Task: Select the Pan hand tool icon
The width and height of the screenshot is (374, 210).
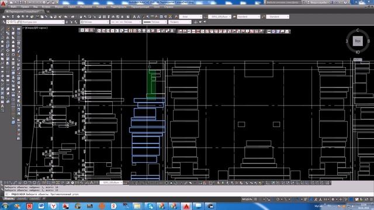Action: coord(81,17)
